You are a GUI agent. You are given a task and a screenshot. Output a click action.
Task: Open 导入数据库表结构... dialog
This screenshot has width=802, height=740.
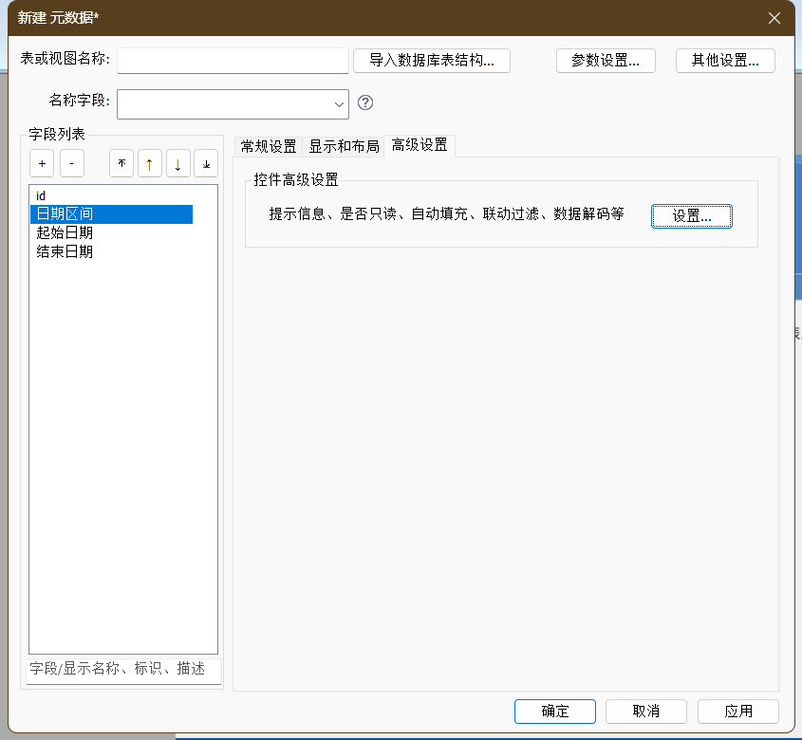432,60
